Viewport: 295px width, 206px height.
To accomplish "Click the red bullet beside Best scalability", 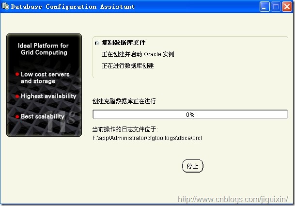I will [17, 117].
